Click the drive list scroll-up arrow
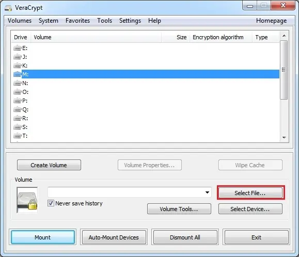The width and height of the screenshot is (299, 257). [284, 36]
